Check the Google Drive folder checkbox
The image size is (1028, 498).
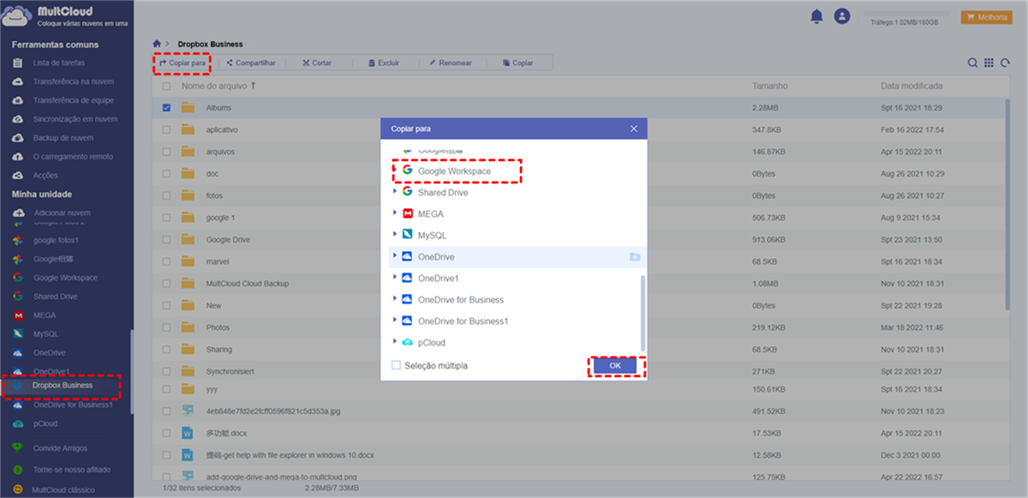[166, 239]
